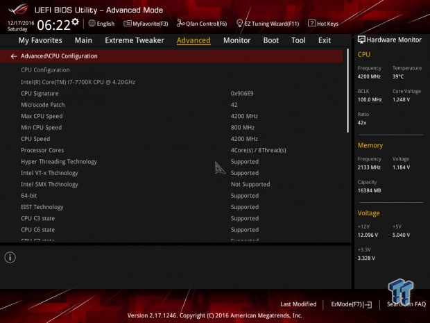Click the 42x Ratio reading
The height and width of the screenshot is (323, 430).
[362, 123]
